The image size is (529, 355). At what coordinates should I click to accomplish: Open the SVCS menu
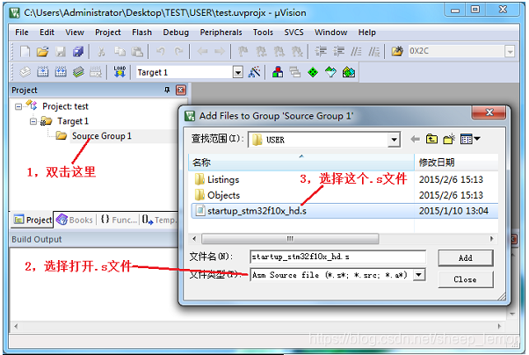point(293,33)
